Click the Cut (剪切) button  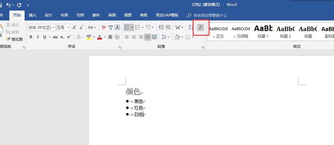[13, 25]
